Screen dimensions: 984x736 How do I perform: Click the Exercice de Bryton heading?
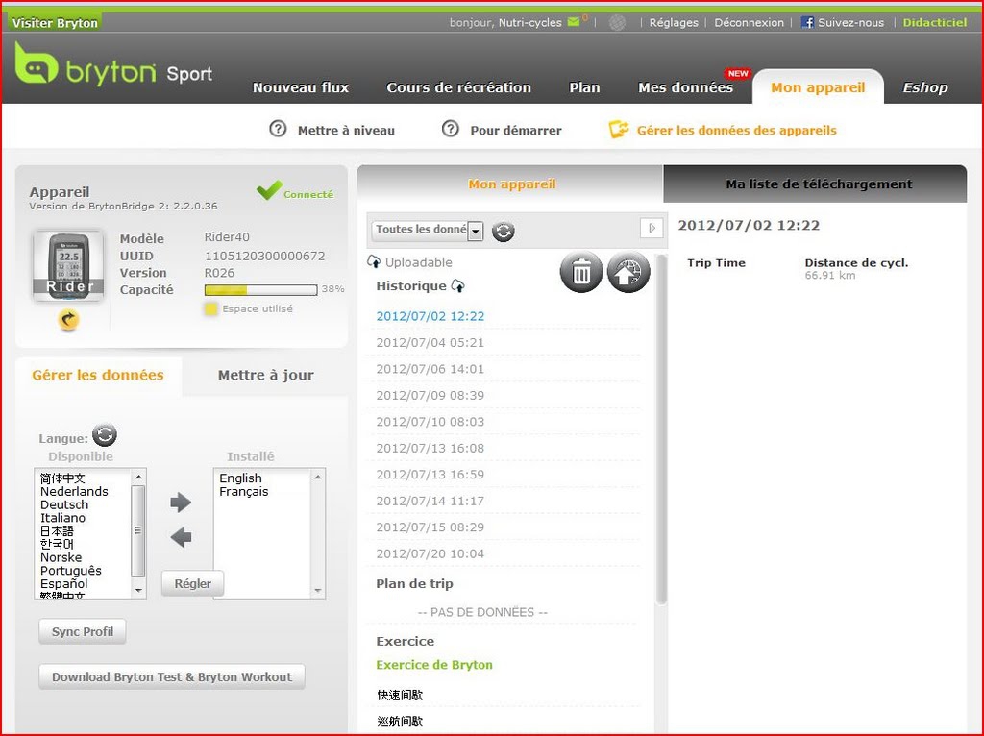coord(434,665)
